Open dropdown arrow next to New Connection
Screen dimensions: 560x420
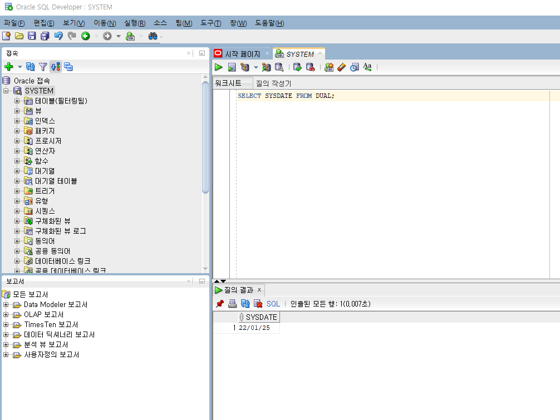tap(19, 67)
